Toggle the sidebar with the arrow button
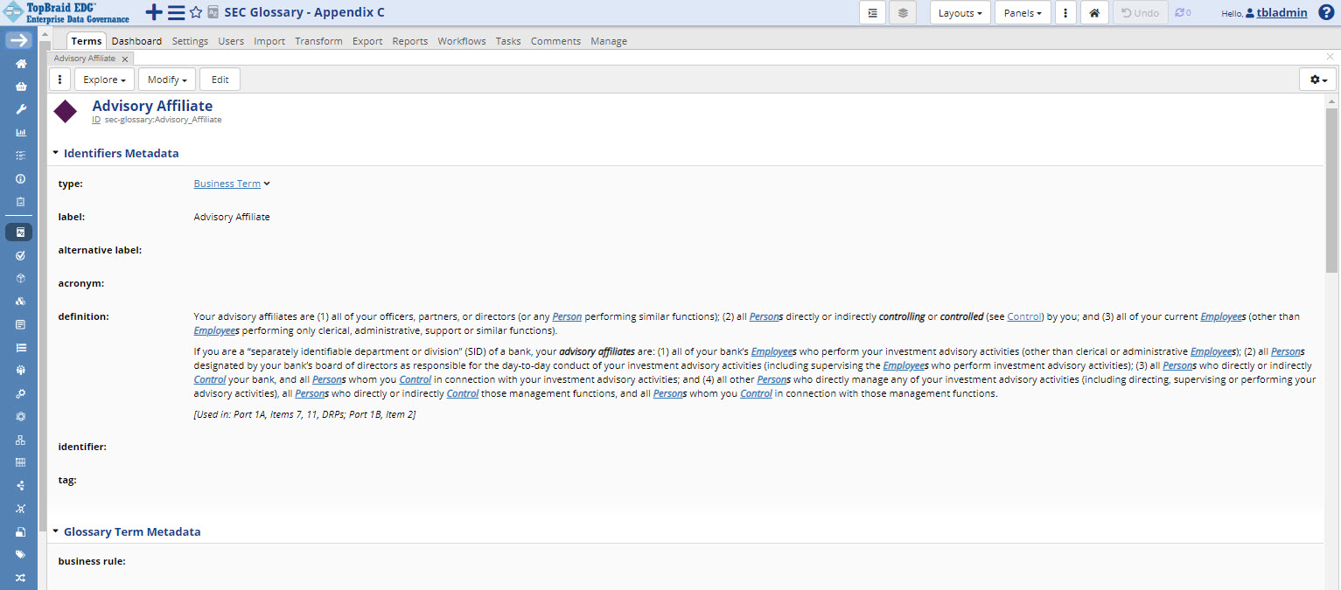The image size is (1341, 590). click(x=19, y=40)
